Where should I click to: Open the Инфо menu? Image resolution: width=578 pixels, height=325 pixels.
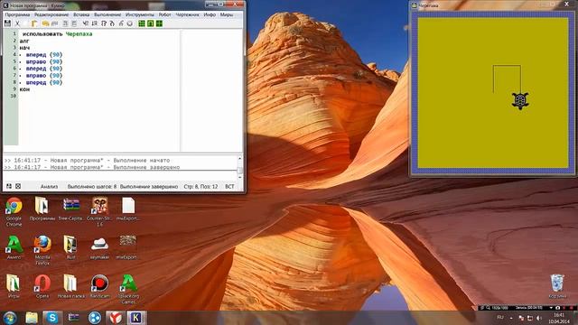pos(210,14)
